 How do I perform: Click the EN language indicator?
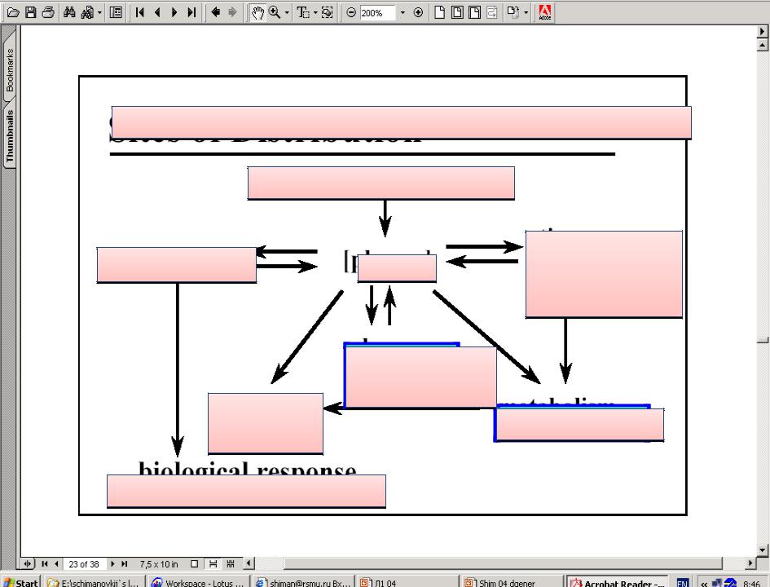(682, 583)
